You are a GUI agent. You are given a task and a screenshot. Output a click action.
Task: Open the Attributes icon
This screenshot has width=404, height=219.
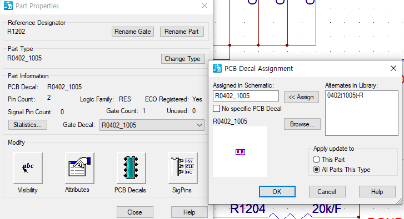(79, 168)
